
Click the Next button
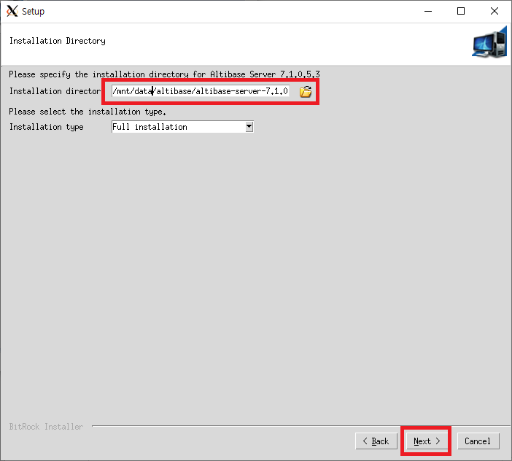tap(427, 441)
